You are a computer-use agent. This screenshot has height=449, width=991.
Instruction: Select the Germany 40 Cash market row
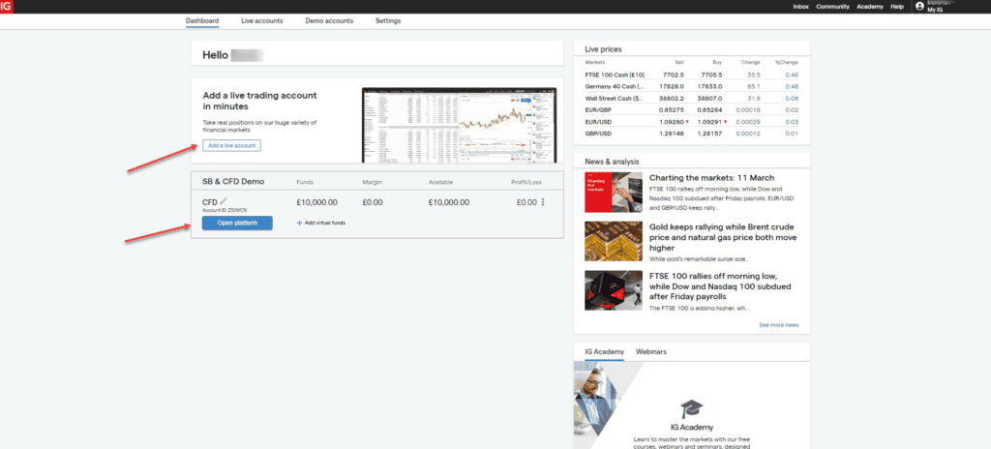(x=691, y=86)
